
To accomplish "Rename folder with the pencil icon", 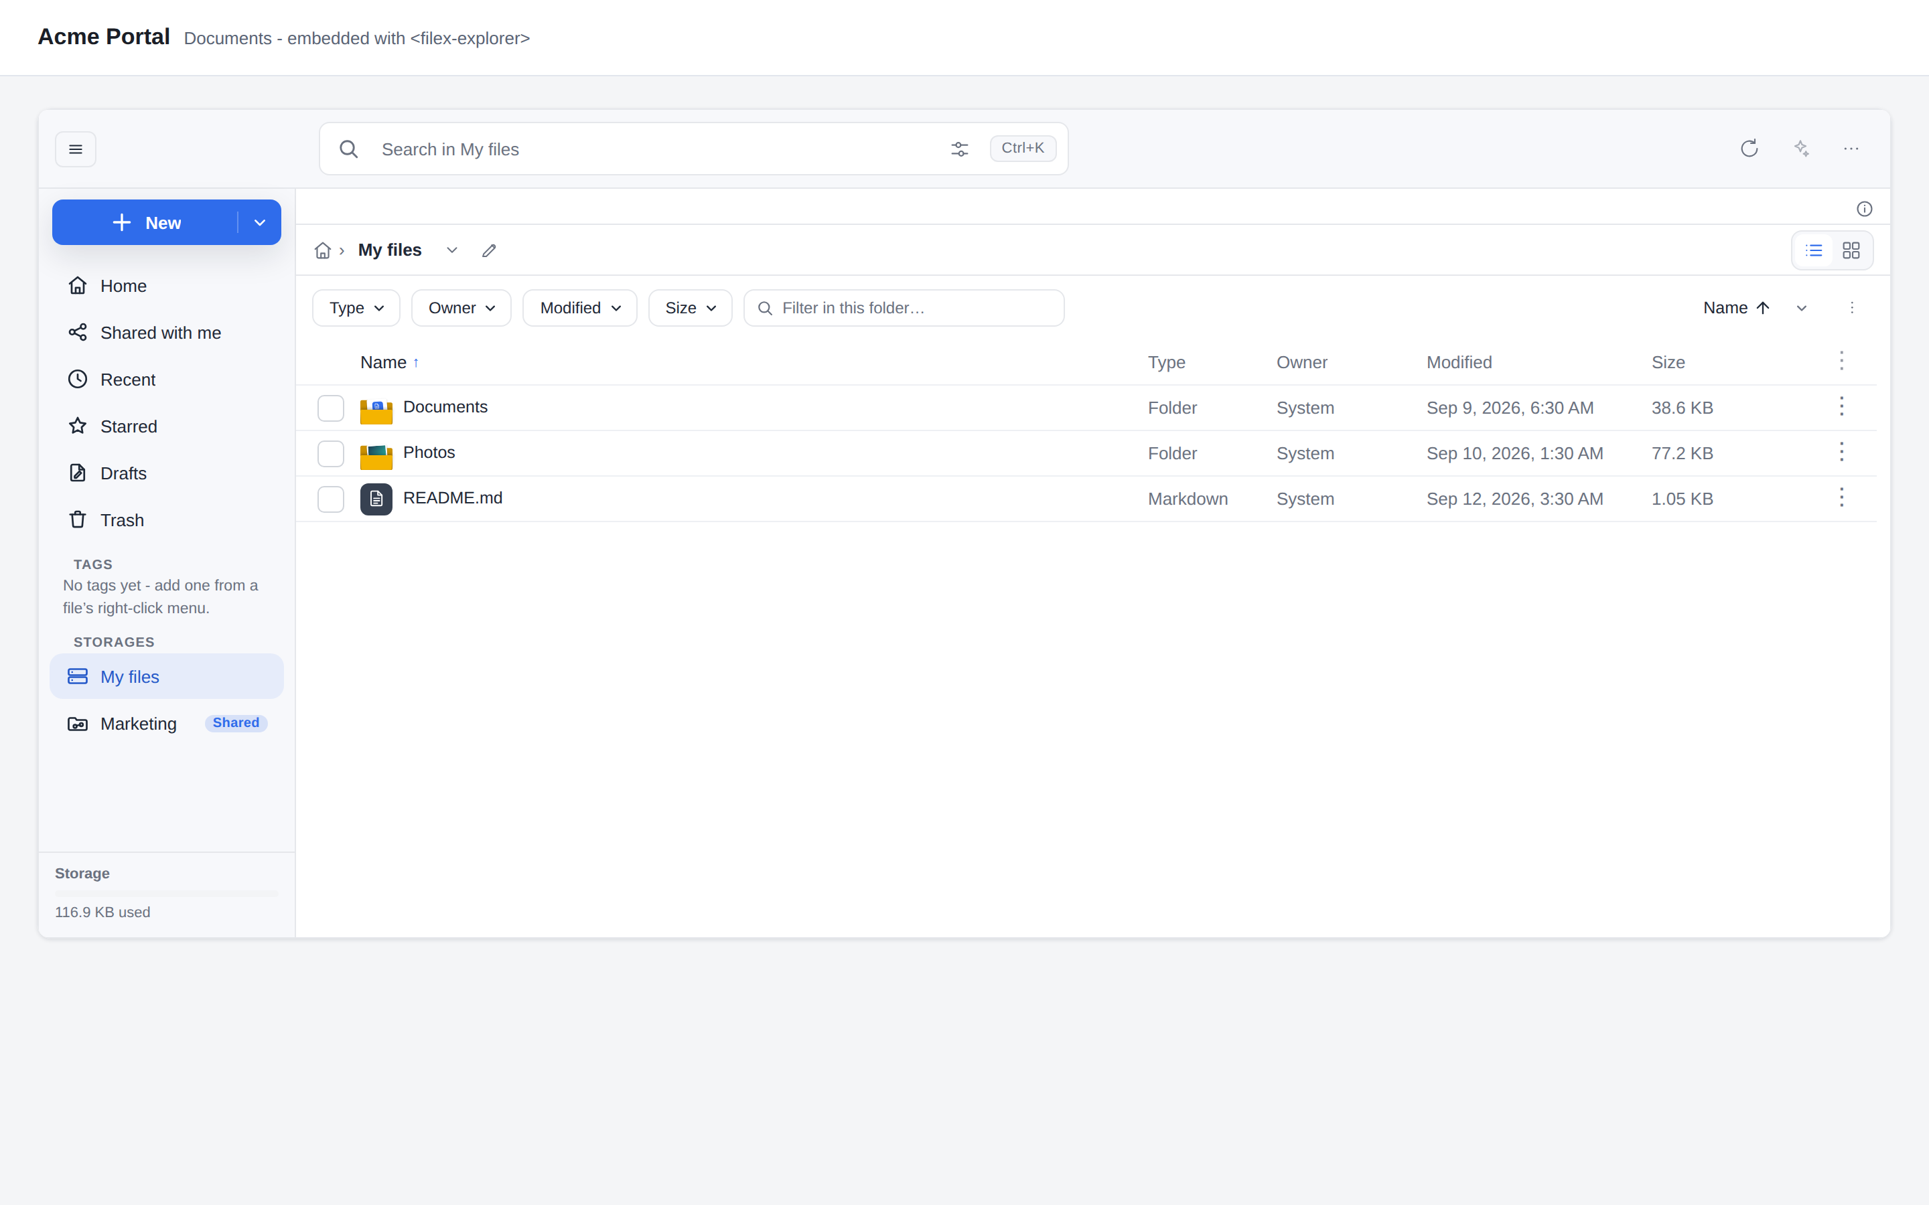I will (490, 250).
